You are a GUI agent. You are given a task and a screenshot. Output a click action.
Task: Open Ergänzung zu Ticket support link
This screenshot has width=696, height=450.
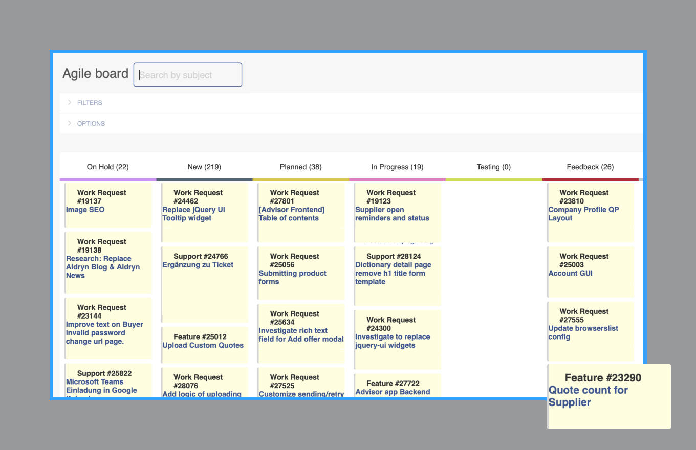(x=198, y=265)
